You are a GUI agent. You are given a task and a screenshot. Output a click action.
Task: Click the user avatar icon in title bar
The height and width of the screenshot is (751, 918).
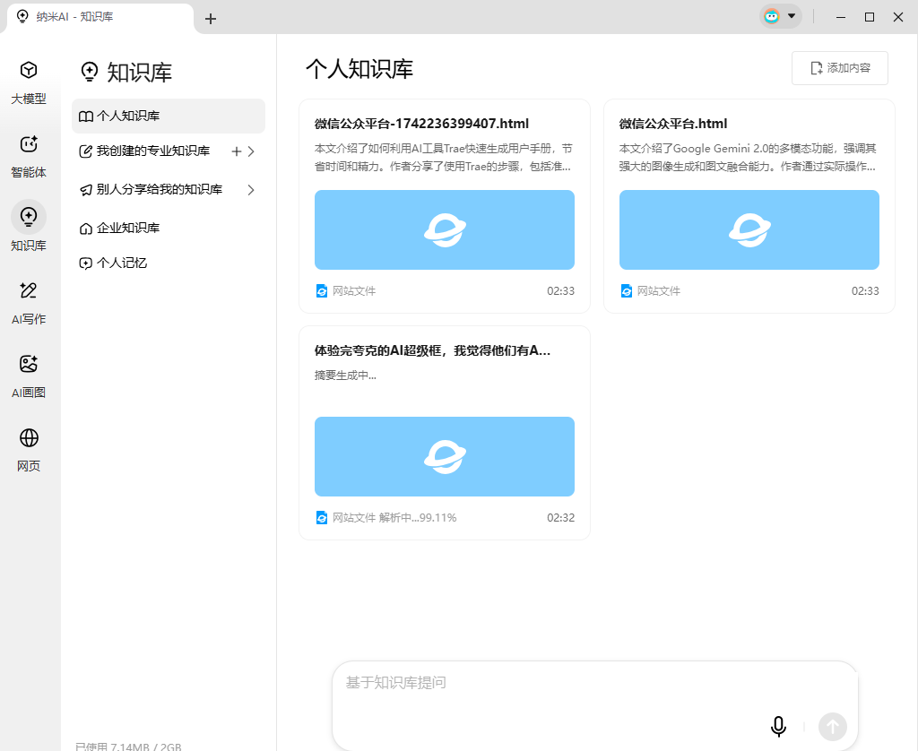click(772, 16)
